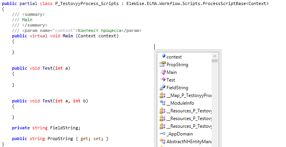
Task: Click the class icon beside '__Map_P_TestovyyProc'
Action: [163, 95]
